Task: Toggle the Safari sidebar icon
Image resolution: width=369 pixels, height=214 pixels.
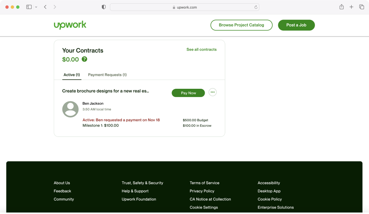Action: click(x=29, y=7)
